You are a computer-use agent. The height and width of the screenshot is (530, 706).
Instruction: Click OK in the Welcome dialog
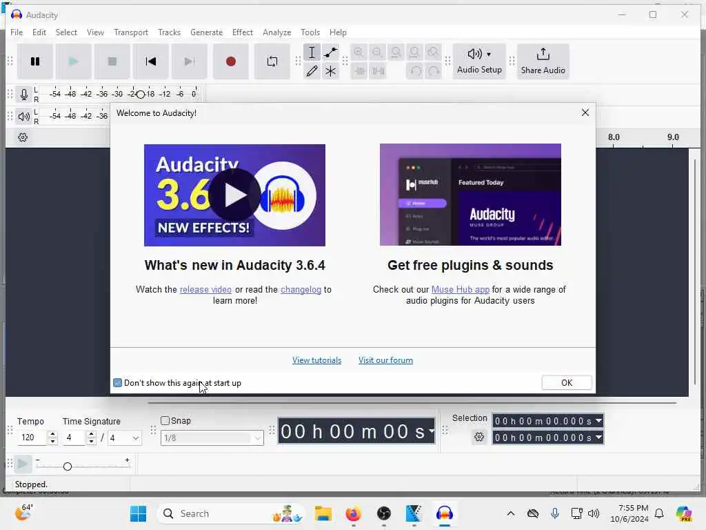(567, 382)
